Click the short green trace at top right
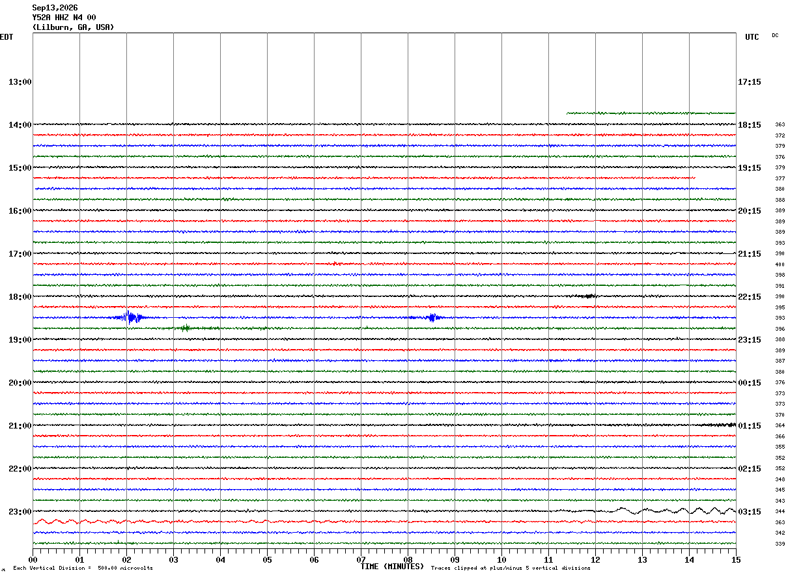788x577 pixels. click(651, 113)
